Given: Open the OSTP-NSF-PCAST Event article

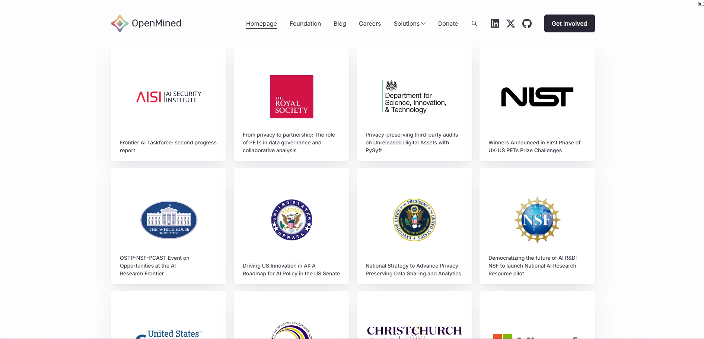Looking at the screenshot, I should point(155,266).
